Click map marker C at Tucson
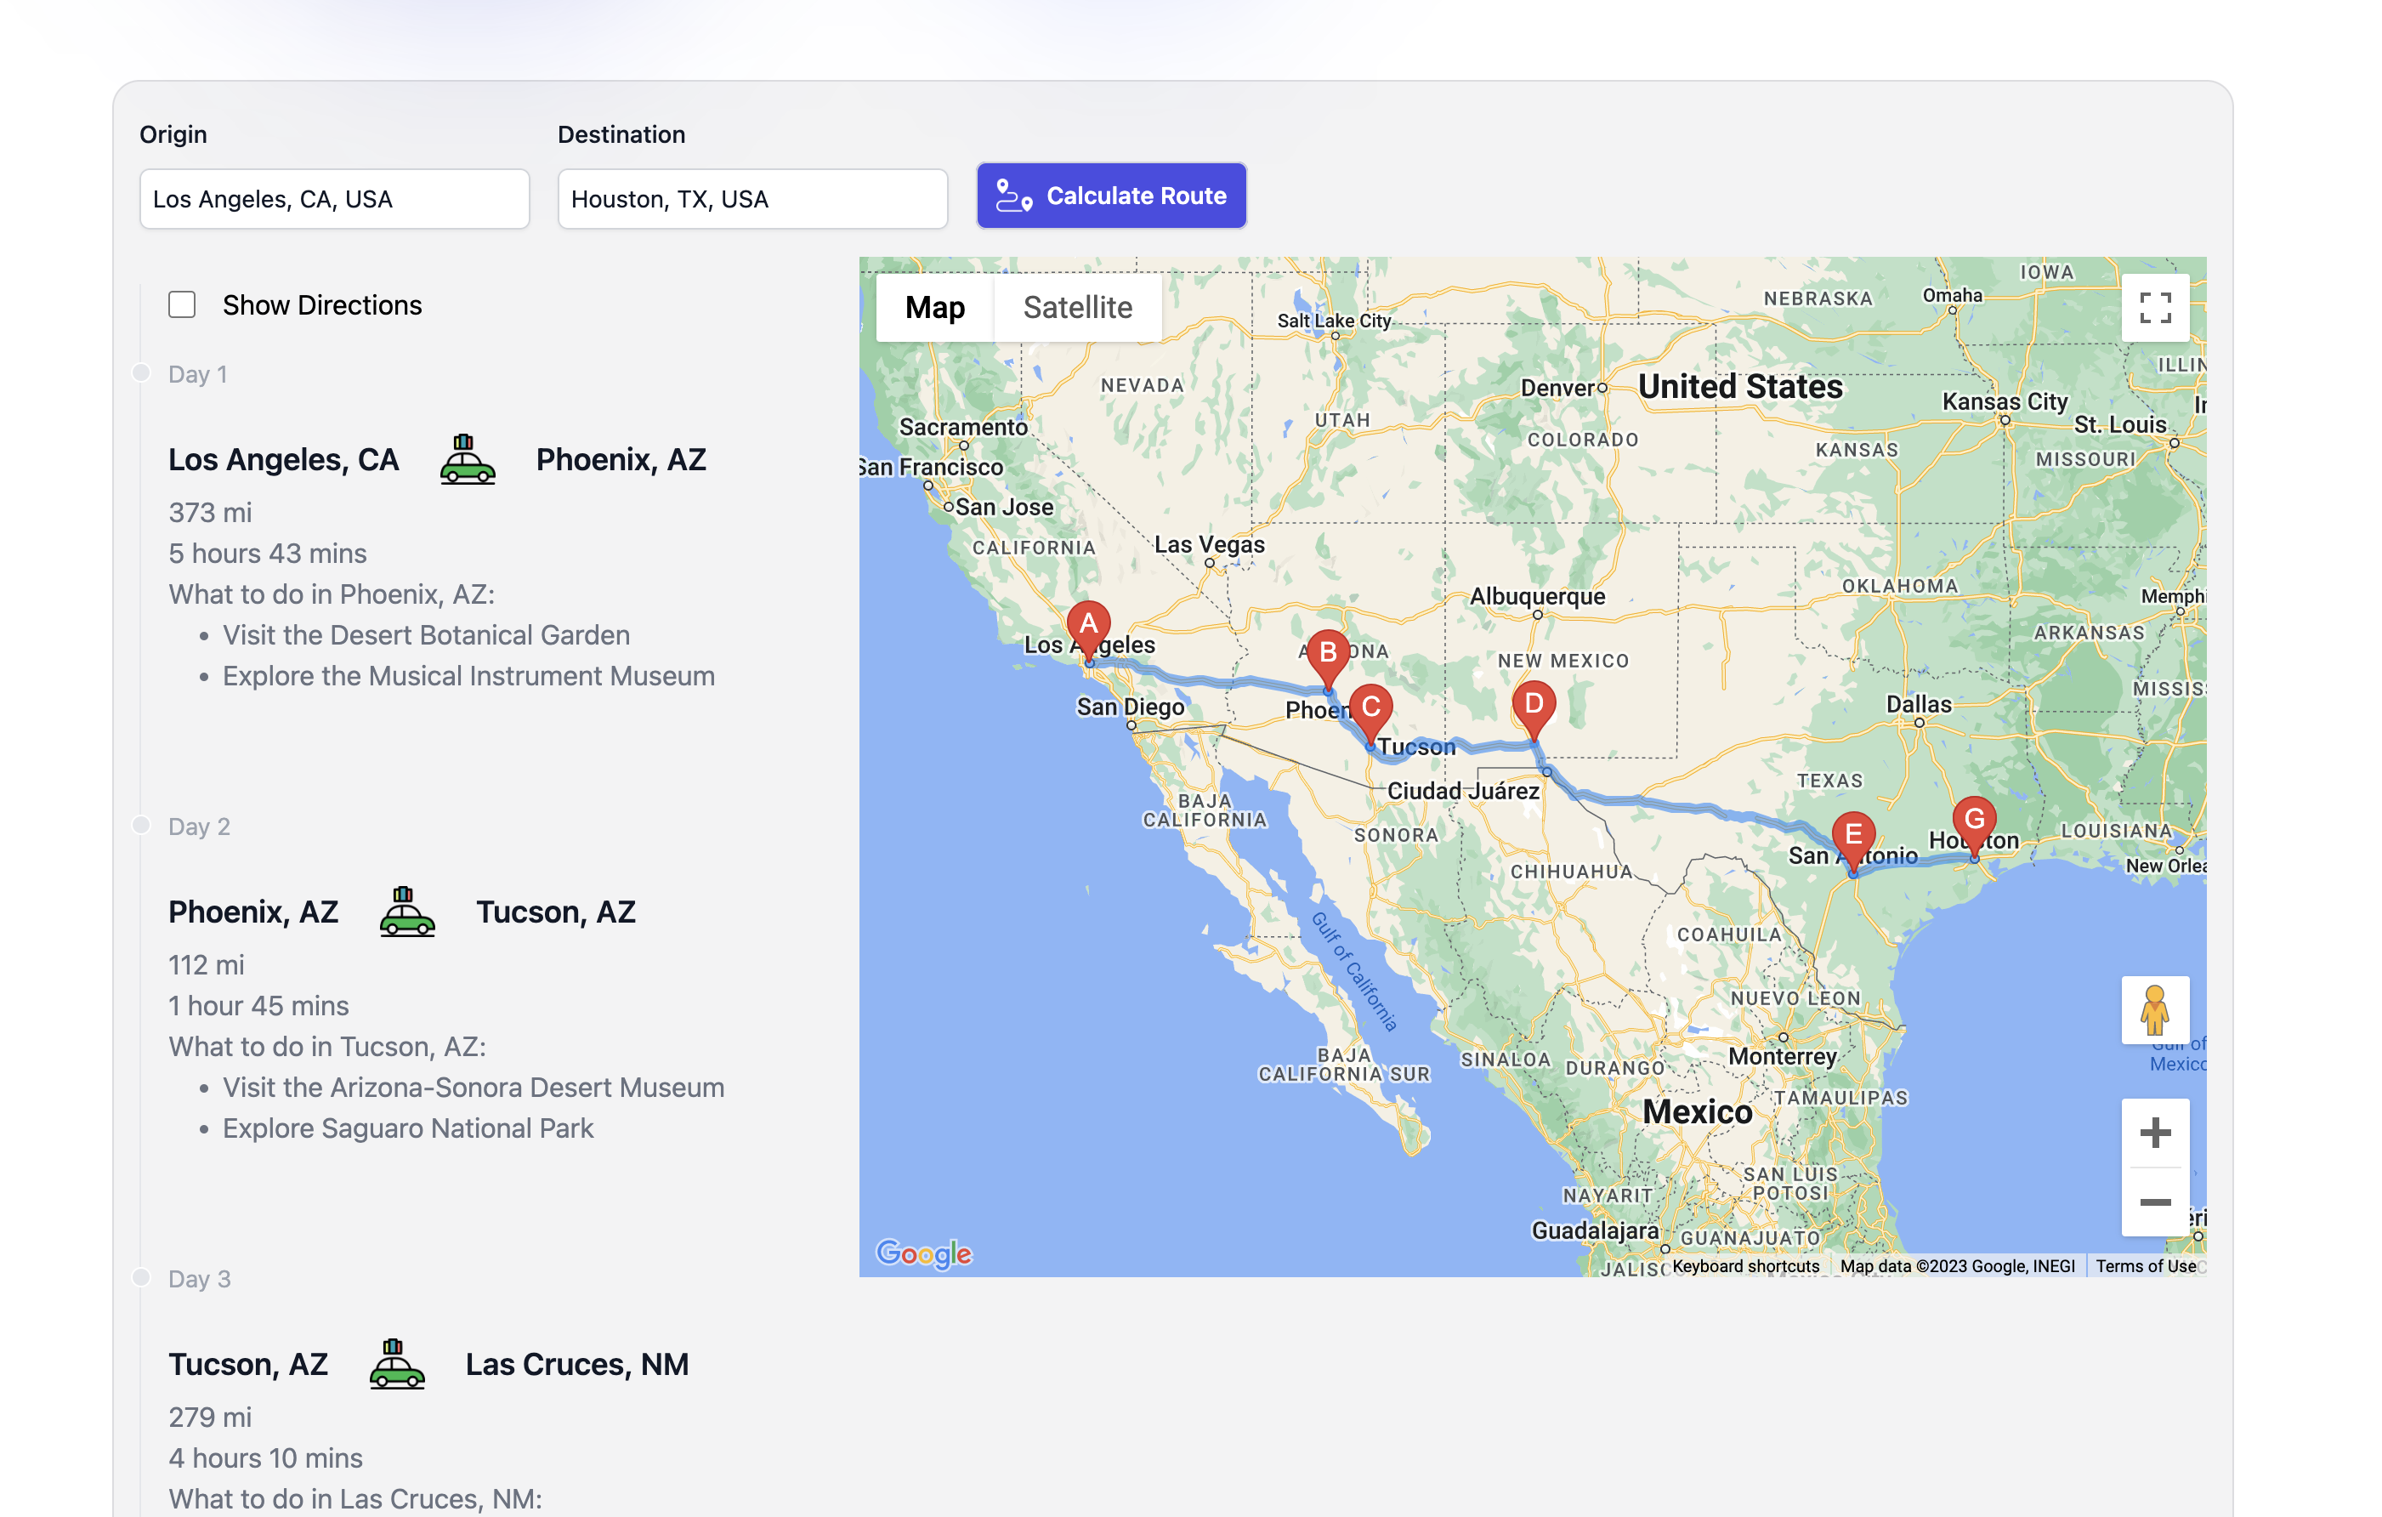Image resolution: width=2382 pixels, height=1517 pixels. pyautogui.click(x=1370, y=713)
